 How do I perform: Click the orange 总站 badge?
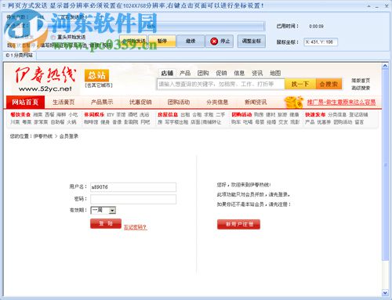[x=96, y=75]
